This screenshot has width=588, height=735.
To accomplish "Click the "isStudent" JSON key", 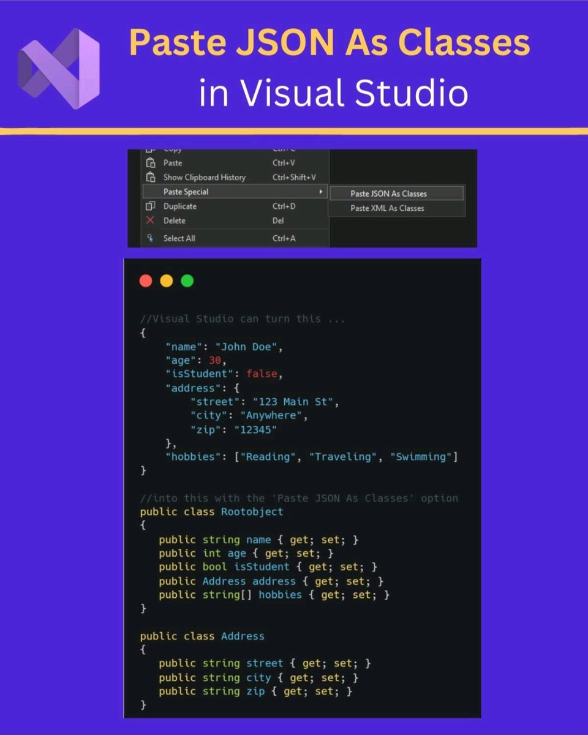I will (x=199, y=374).
